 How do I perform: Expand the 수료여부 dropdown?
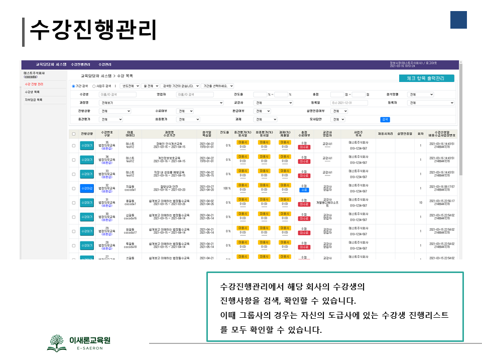(x=185, y=111)
